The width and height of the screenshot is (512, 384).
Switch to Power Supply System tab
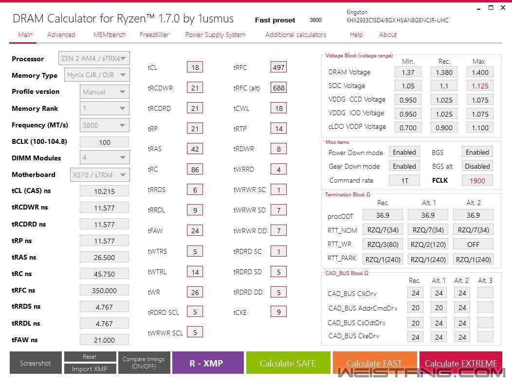[216, 35]
